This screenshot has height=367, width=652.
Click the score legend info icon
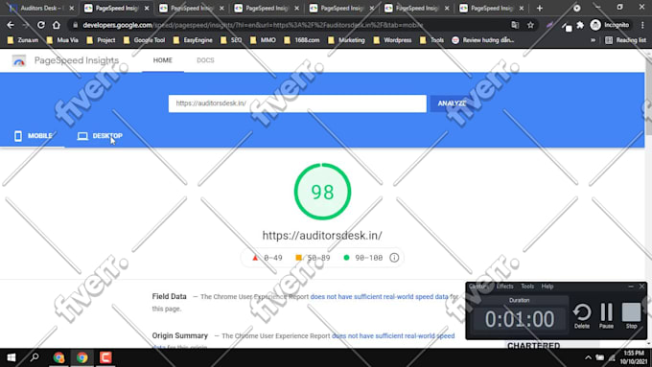point(394,258)
